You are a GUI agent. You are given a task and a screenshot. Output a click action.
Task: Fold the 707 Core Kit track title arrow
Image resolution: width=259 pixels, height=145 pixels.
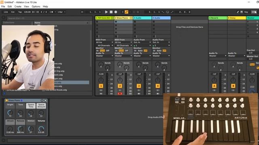click(112, 18)
